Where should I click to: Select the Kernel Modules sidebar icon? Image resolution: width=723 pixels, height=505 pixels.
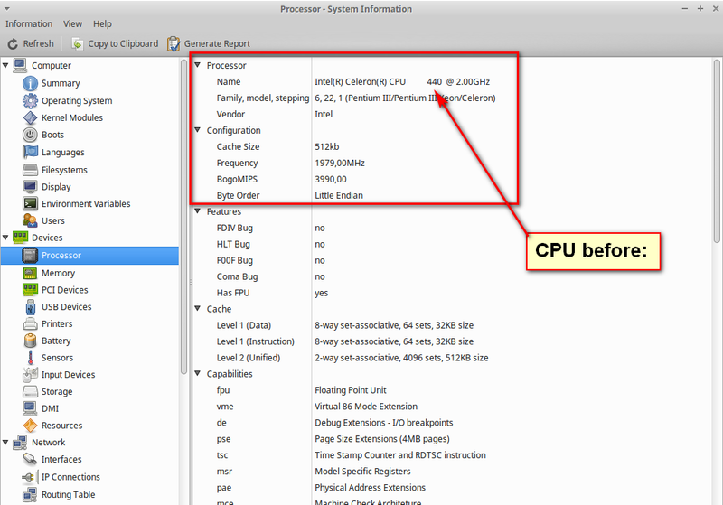click(x=30, y=118)
